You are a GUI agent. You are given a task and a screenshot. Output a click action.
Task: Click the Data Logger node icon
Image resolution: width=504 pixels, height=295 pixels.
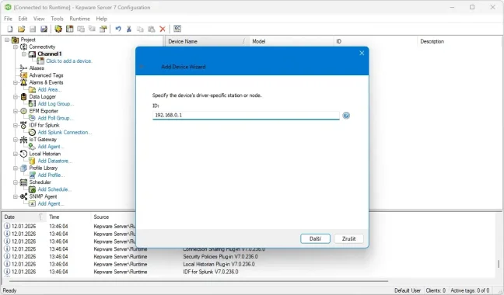[x=23, y=96]
